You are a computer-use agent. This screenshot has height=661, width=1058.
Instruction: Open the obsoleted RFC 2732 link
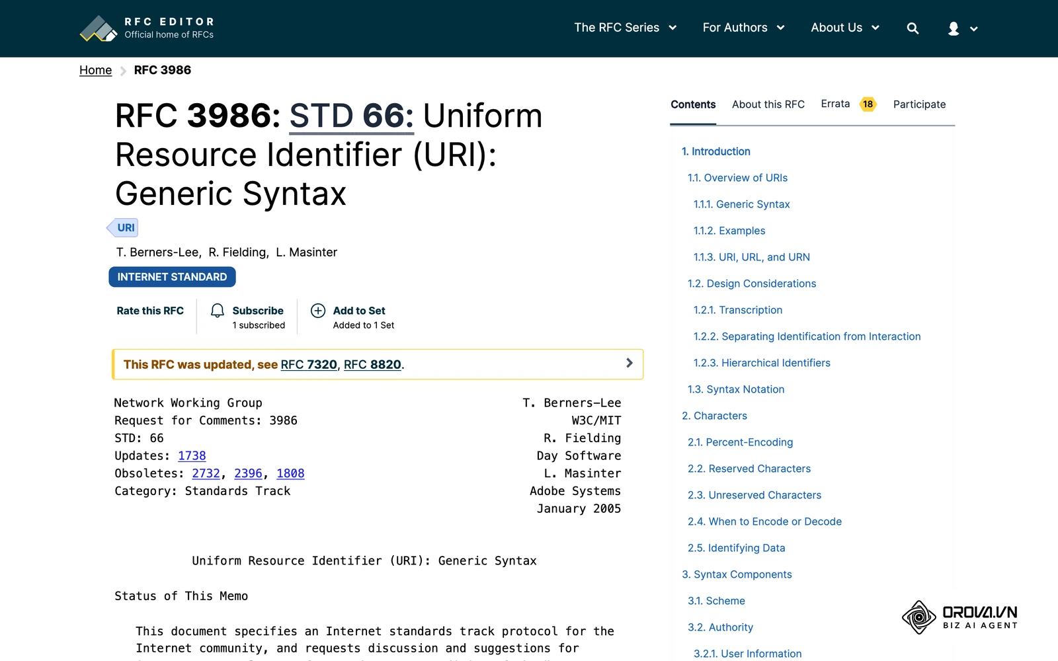coord(206,473)
